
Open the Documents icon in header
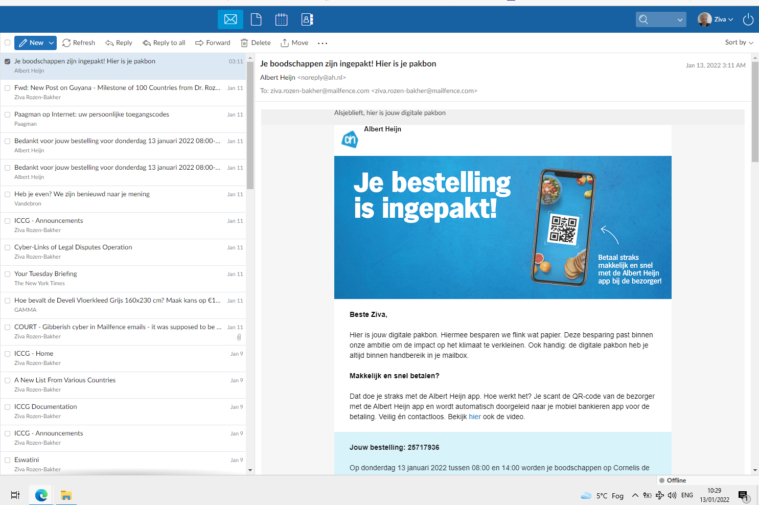(x=256, y=19)
